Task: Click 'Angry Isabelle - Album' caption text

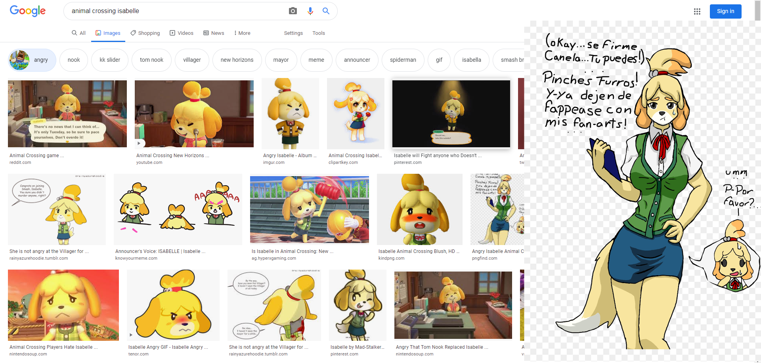Action: tap(290, 156)
